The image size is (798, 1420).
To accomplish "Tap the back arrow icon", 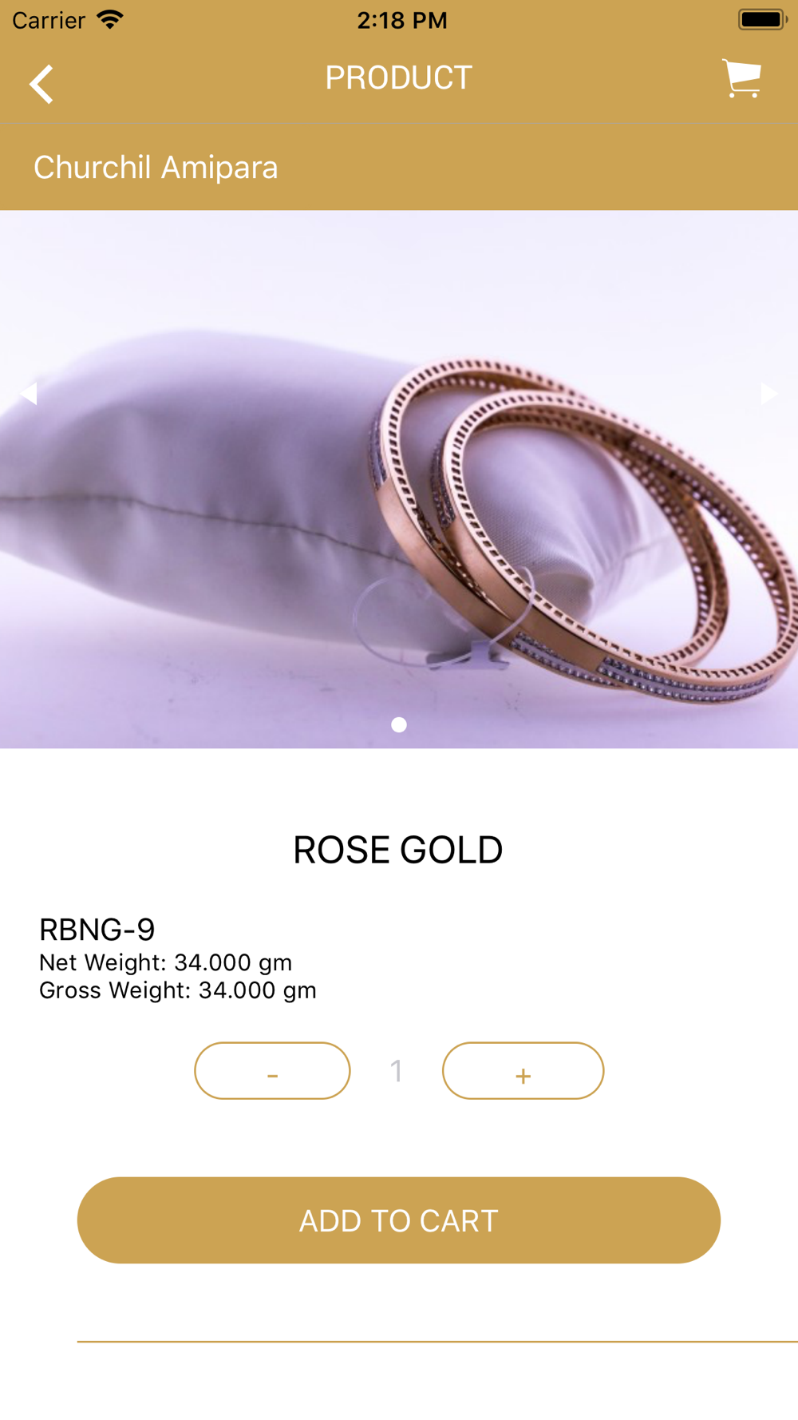I will point(41,84).
